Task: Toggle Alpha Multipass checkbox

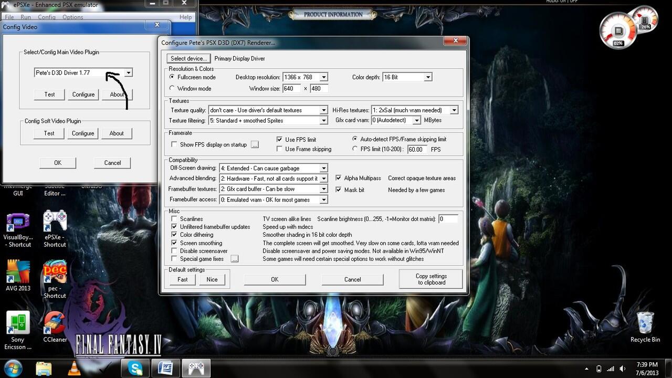Action: click(x=338, y=178)
